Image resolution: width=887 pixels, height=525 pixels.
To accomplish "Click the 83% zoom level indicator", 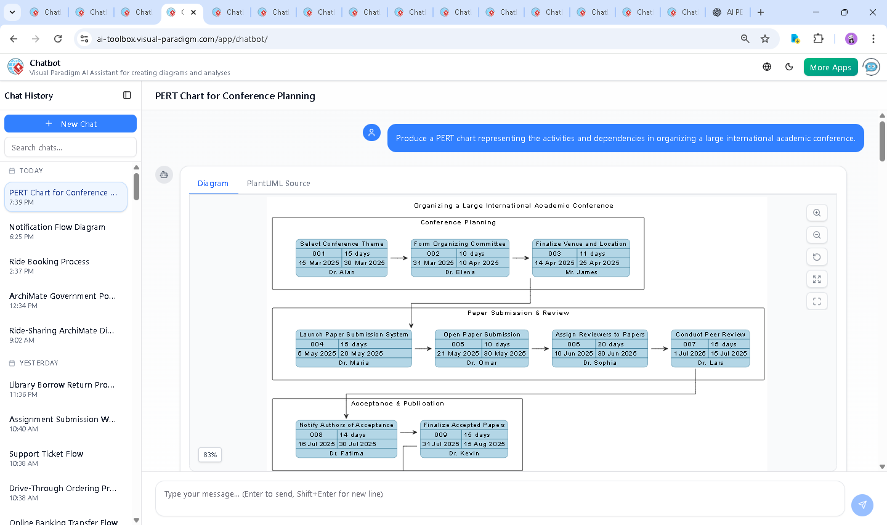I will [x=210, y=455].
